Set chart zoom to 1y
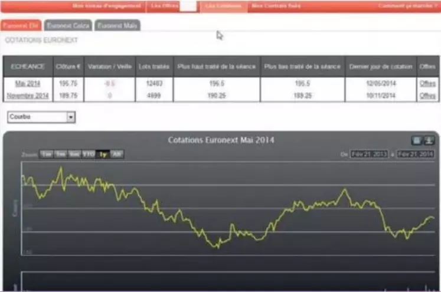Image resolution: width=441 pixels, height=292 pixels. [103, 154]
